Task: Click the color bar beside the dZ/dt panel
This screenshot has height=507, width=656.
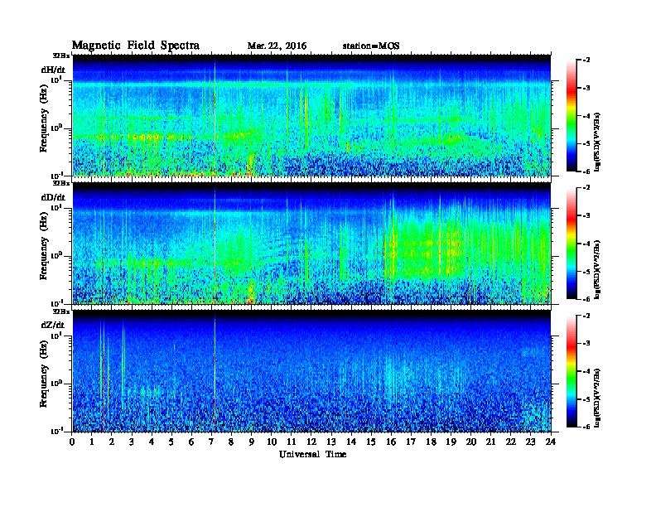Action: pyautogui.click(x=572, y=371)
